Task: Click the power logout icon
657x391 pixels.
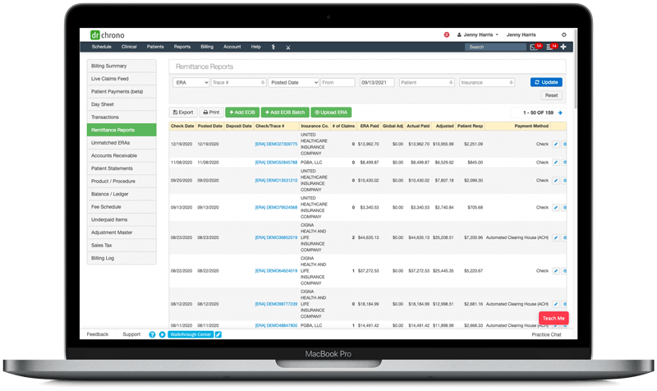Action: coord(564,34)
